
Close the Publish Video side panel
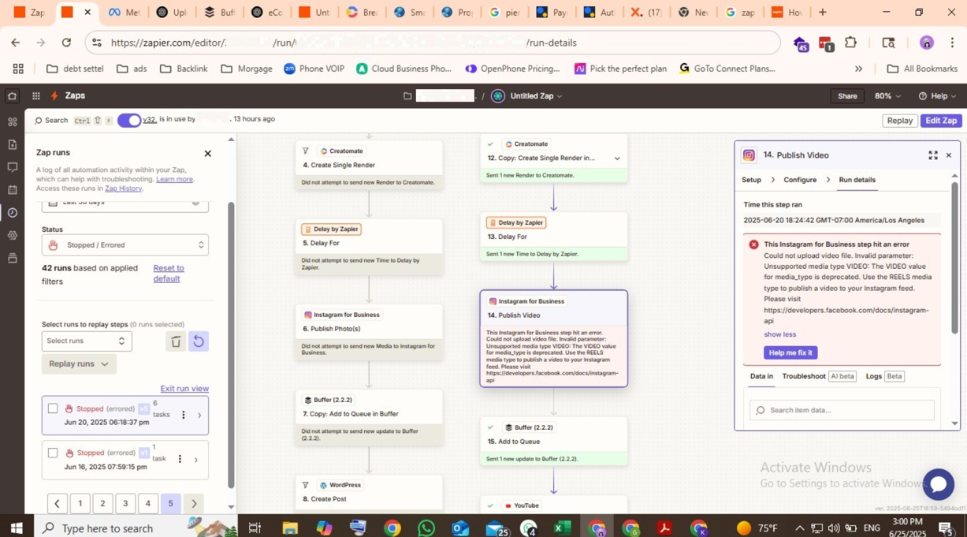click(x=949, y=155)
